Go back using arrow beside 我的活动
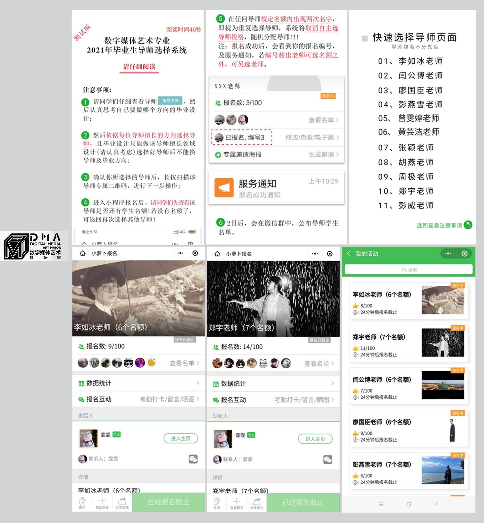The image size is (484, 523). 349,254
